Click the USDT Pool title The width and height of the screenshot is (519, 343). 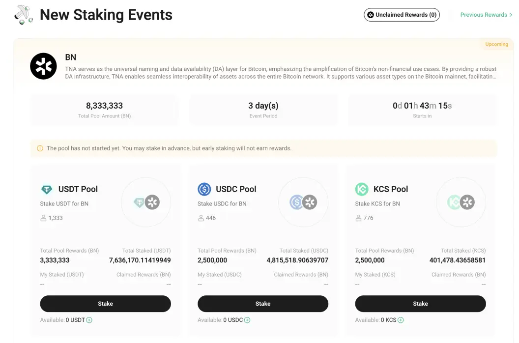(78, 189)
